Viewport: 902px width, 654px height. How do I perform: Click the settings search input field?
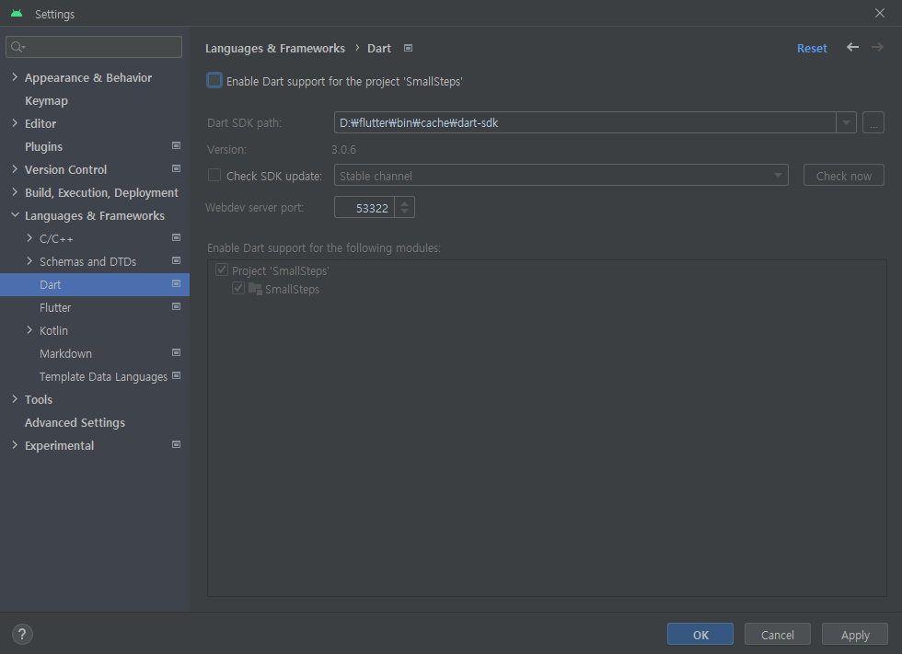(x=94, y=47)
